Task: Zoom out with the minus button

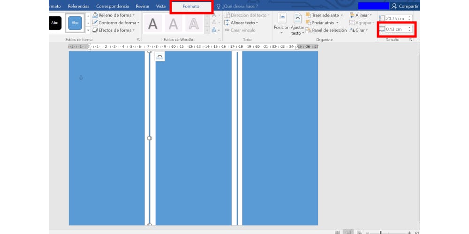Action: (367, 232)
